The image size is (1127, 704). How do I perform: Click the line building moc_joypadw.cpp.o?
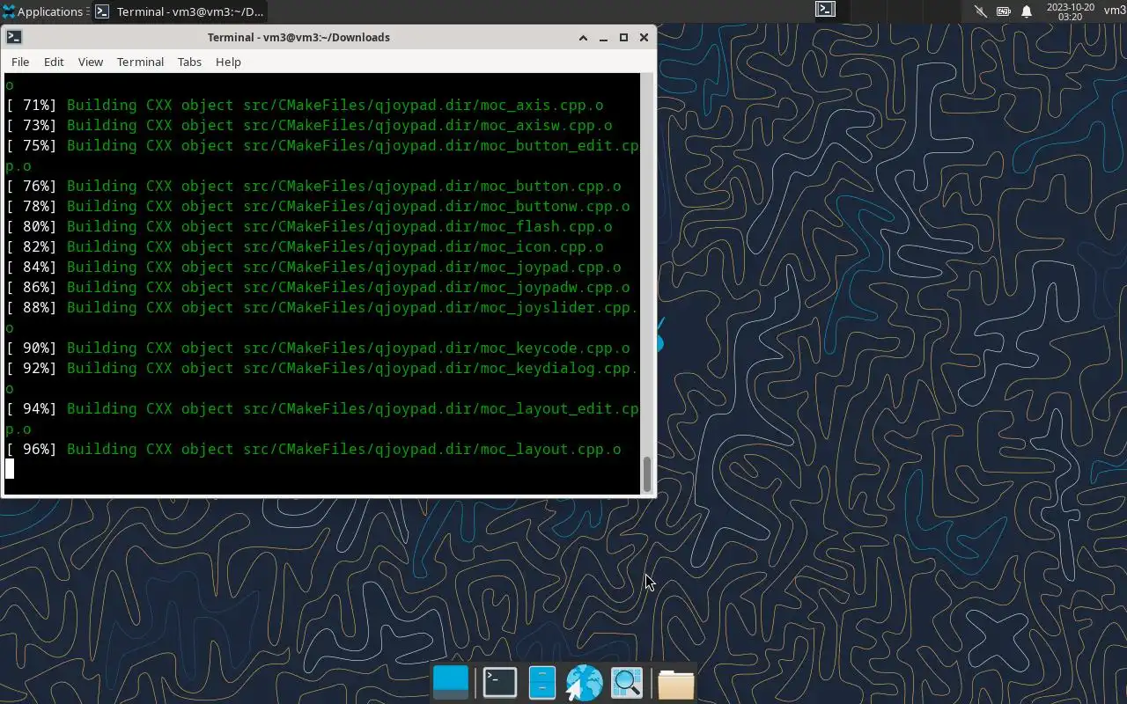click(x=318, y=287)
